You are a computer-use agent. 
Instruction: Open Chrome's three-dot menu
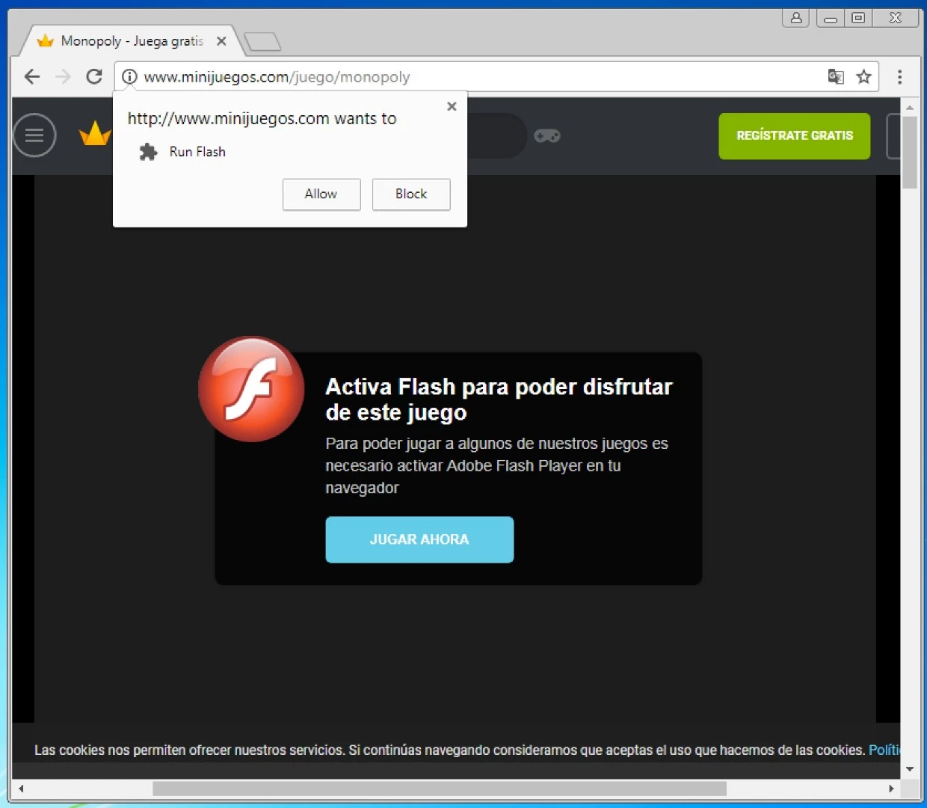pyautogui.click(x=899, y=76)
